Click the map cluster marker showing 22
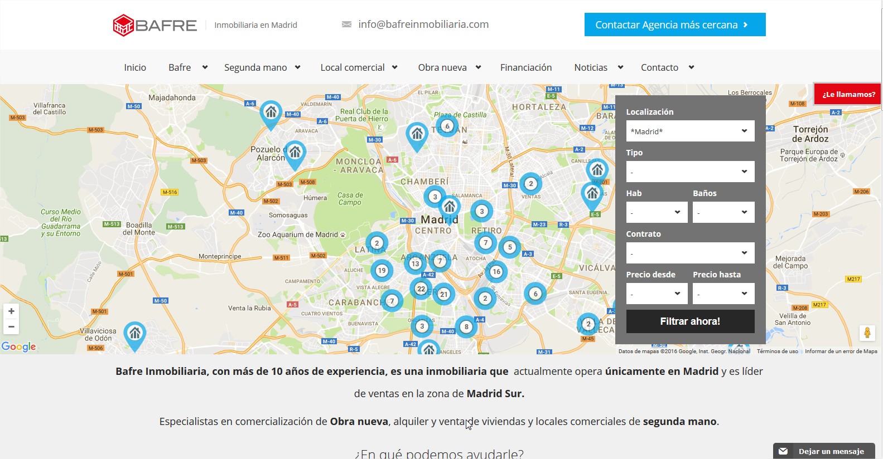The width and height of the screenshot is (883, 459). 421,289
